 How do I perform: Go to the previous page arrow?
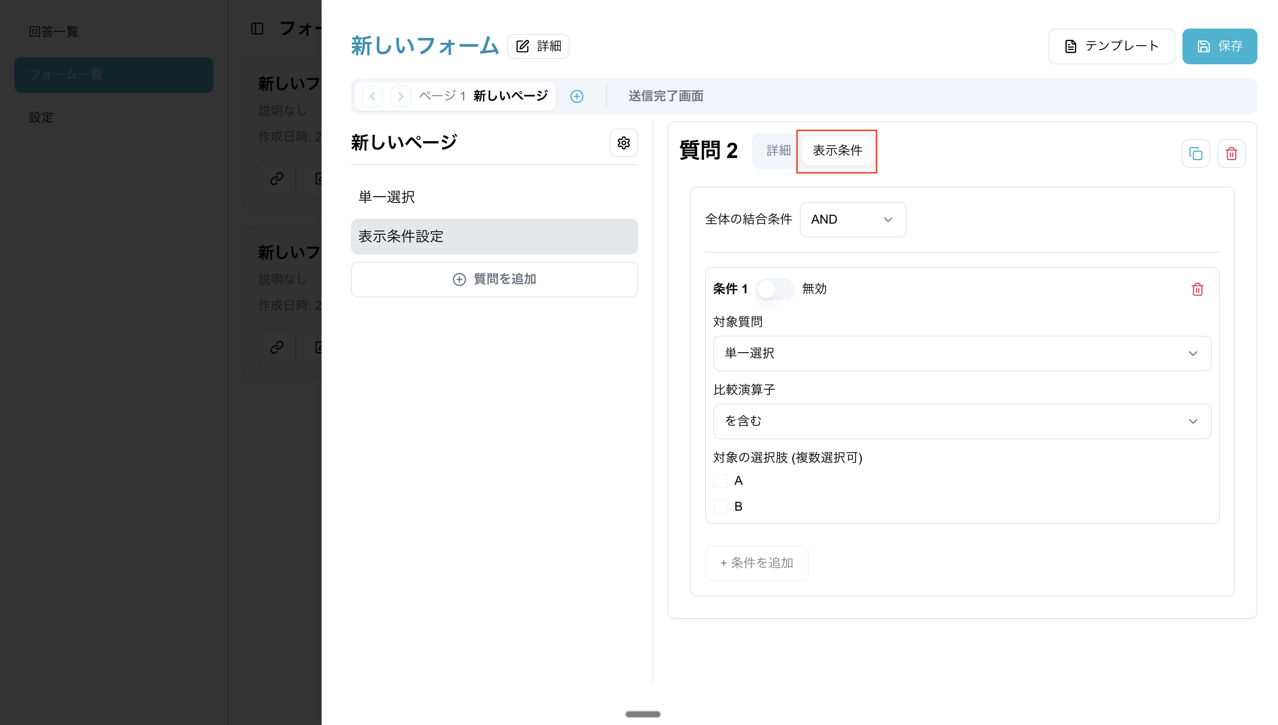(x=372, y=96)
